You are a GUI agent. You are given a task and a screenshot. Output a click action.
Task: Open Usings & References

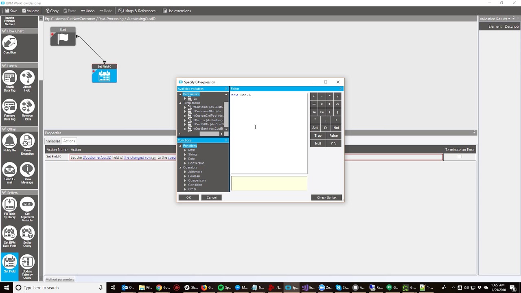138,11
